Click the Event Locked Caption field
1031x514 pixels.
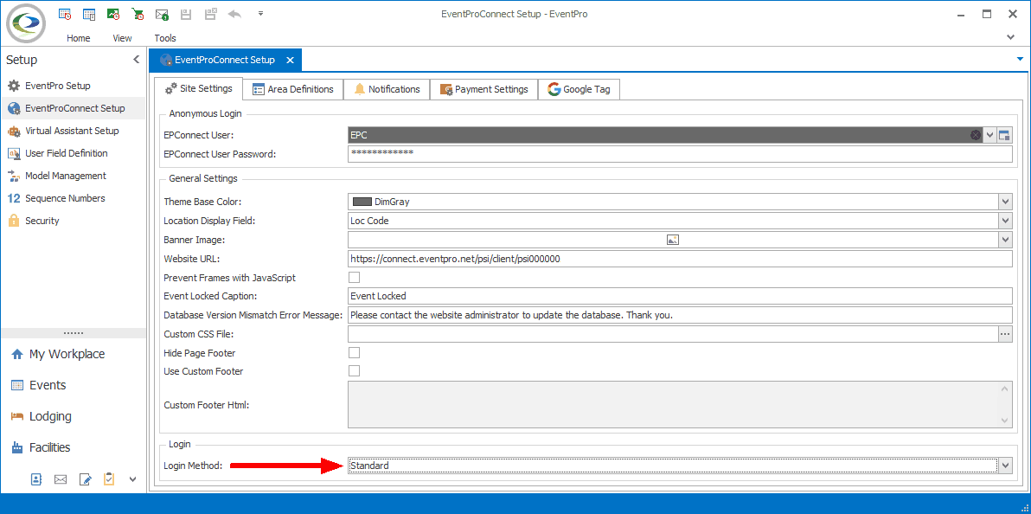[x=680, y=296]
